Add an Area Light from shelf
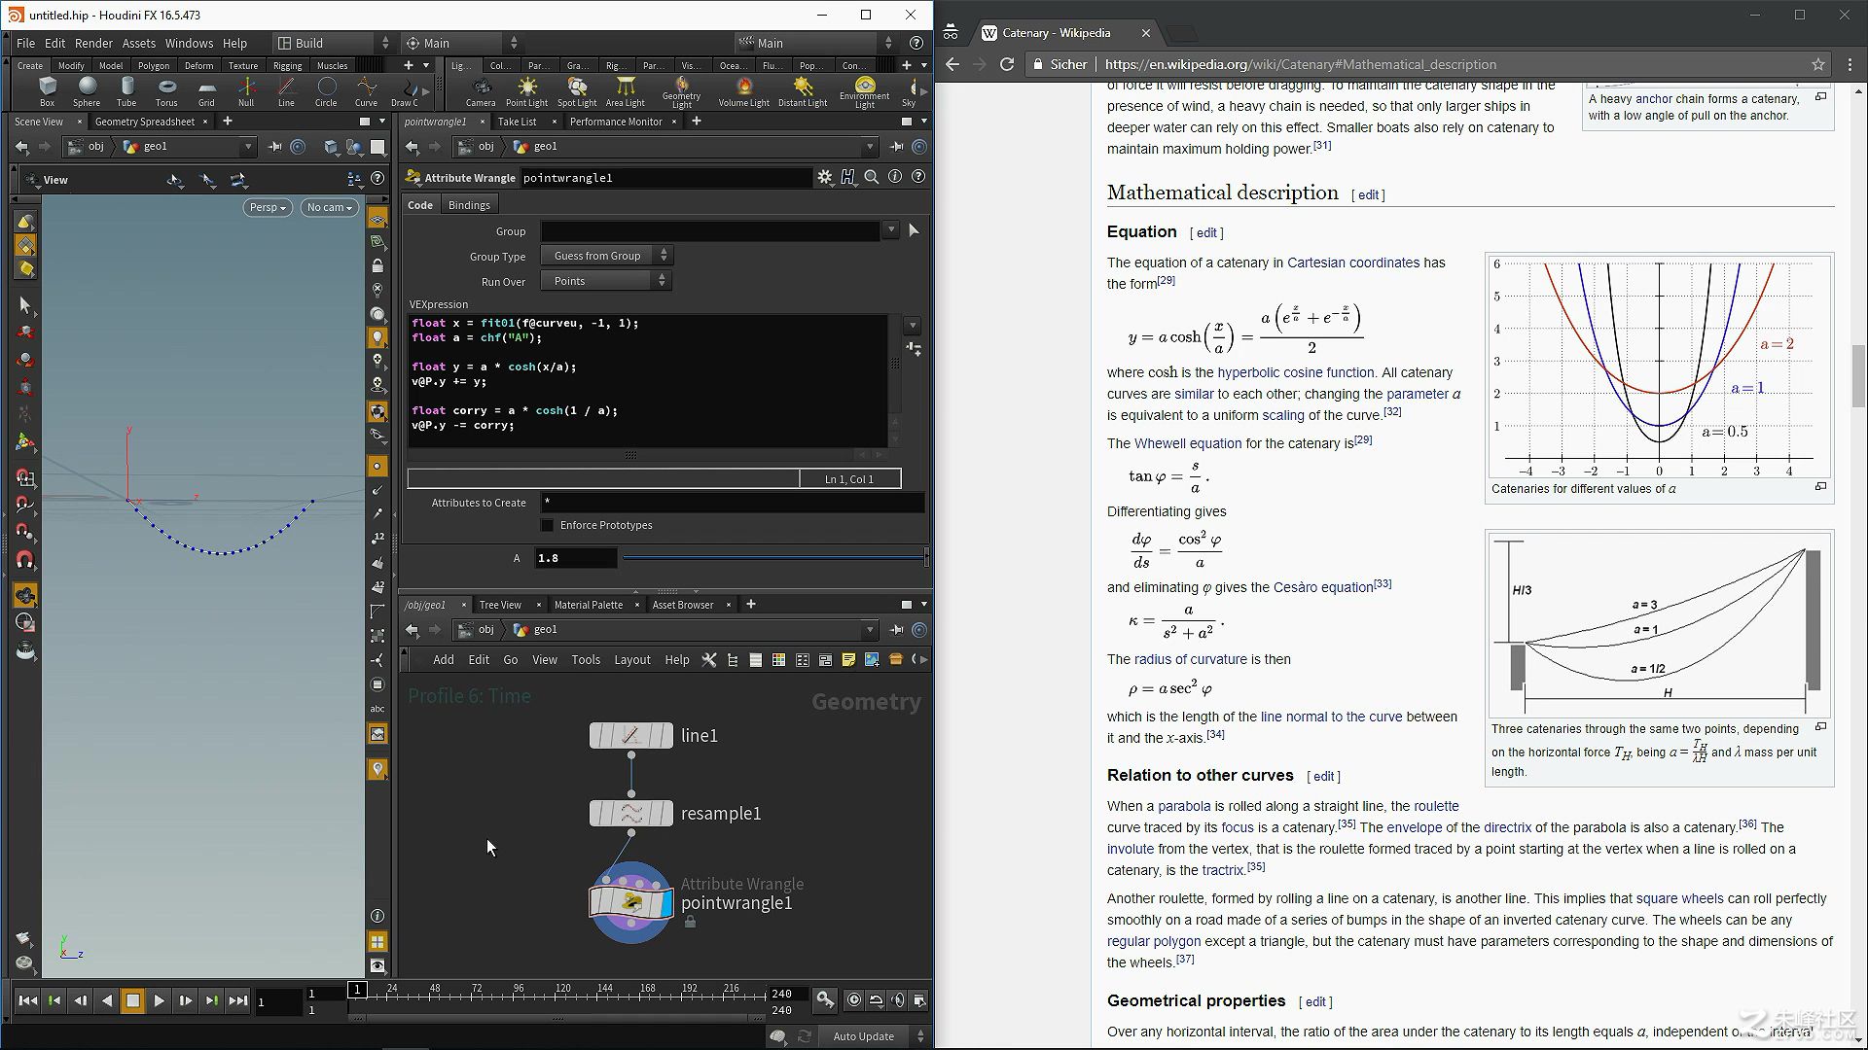Image resolution: width=1868 pixels, height=1050 pixels. tap(626, 90)
